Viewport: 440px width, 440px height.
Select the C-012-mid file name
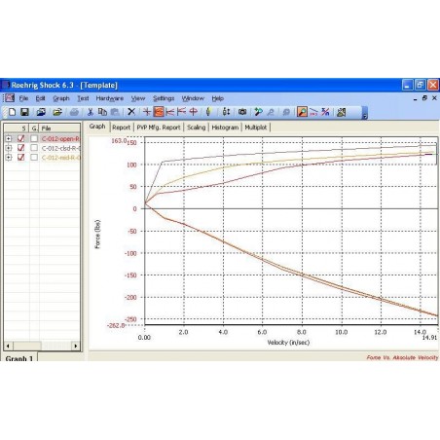pyautogui.click(x=61, y=158)
